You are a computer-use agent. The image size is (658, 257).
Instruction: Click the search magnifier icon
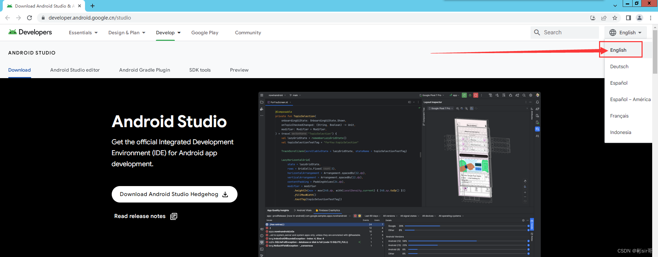537,33
